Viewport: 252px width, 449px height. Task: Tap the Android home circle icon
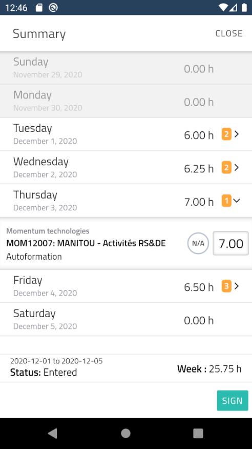tap(125, 433)
